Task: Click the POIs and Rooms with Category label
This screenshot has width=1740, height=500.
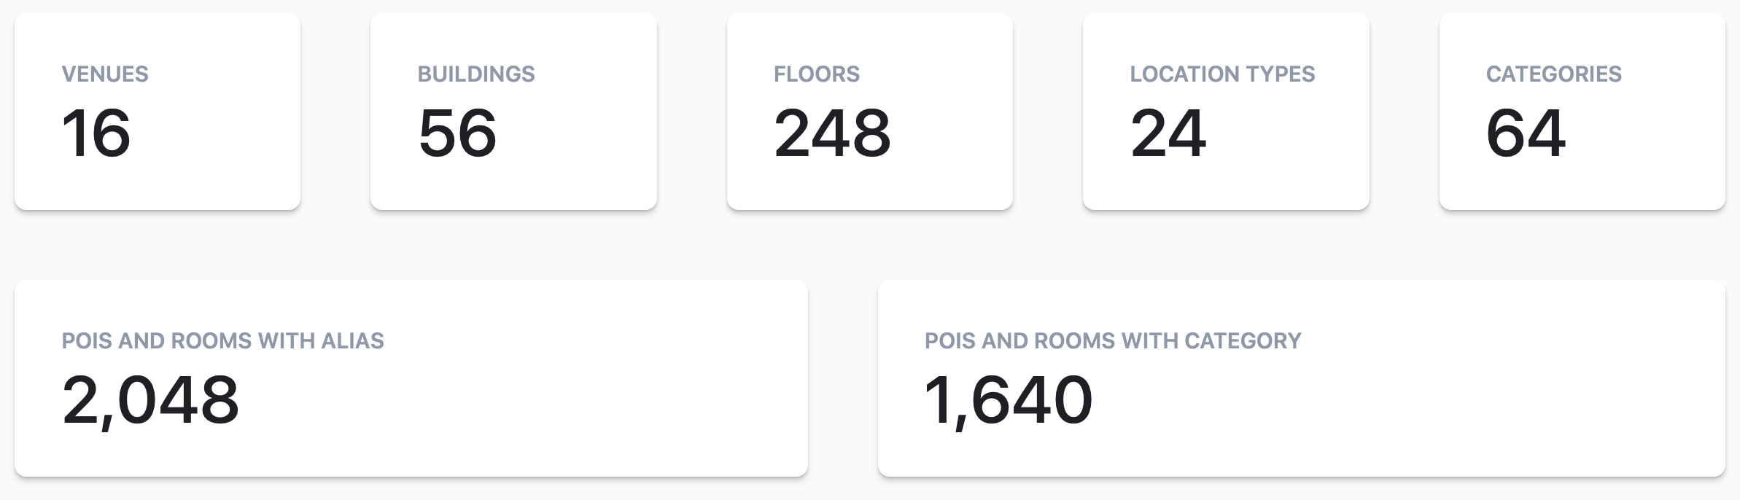Action: [1113, 340]
